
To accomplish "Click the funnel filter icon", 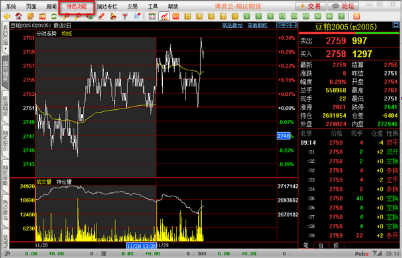I will coord(125,16).
